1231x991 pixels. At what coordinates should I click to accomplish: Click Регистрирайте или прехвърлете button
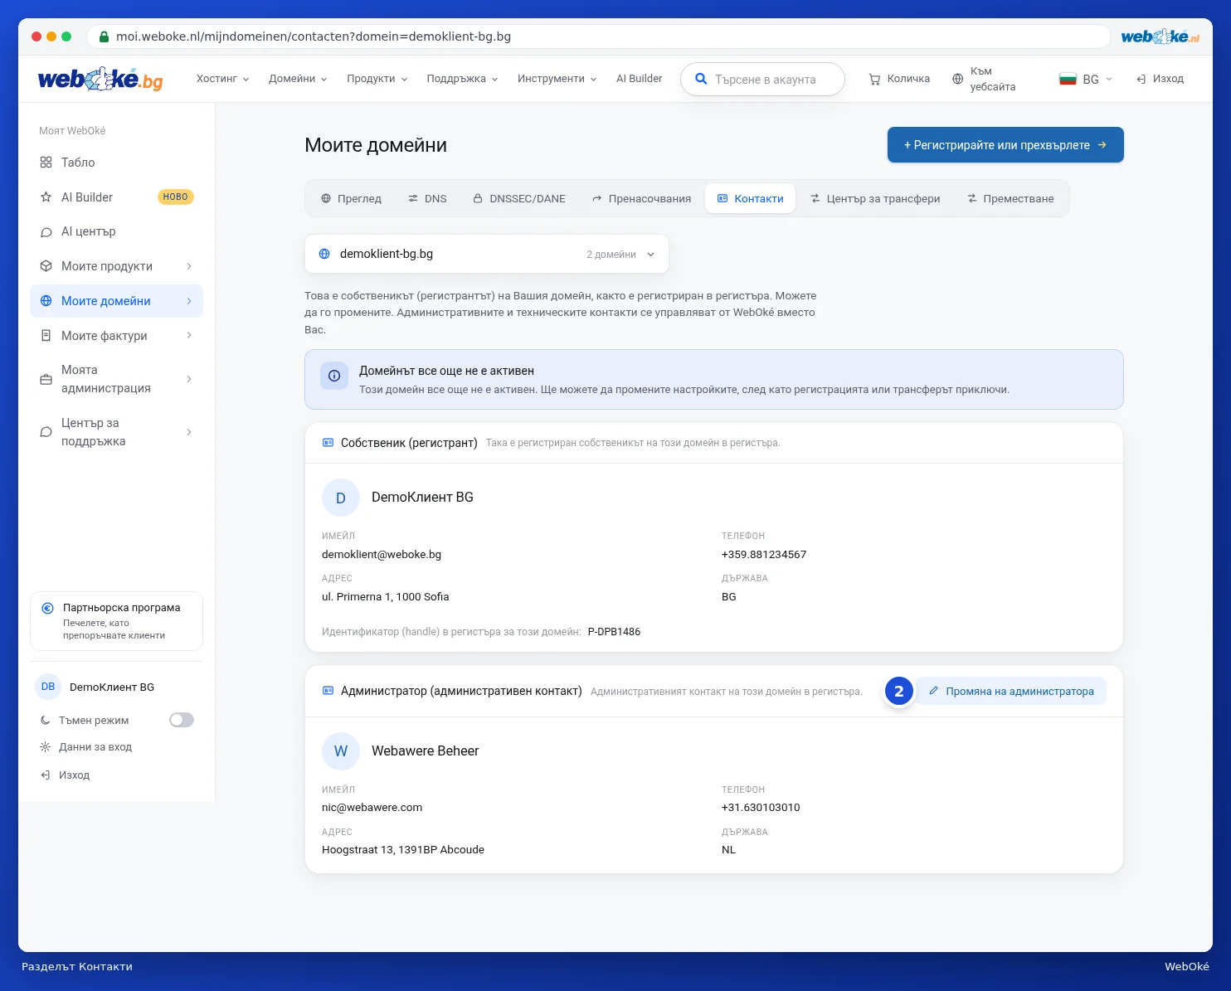1005,145
